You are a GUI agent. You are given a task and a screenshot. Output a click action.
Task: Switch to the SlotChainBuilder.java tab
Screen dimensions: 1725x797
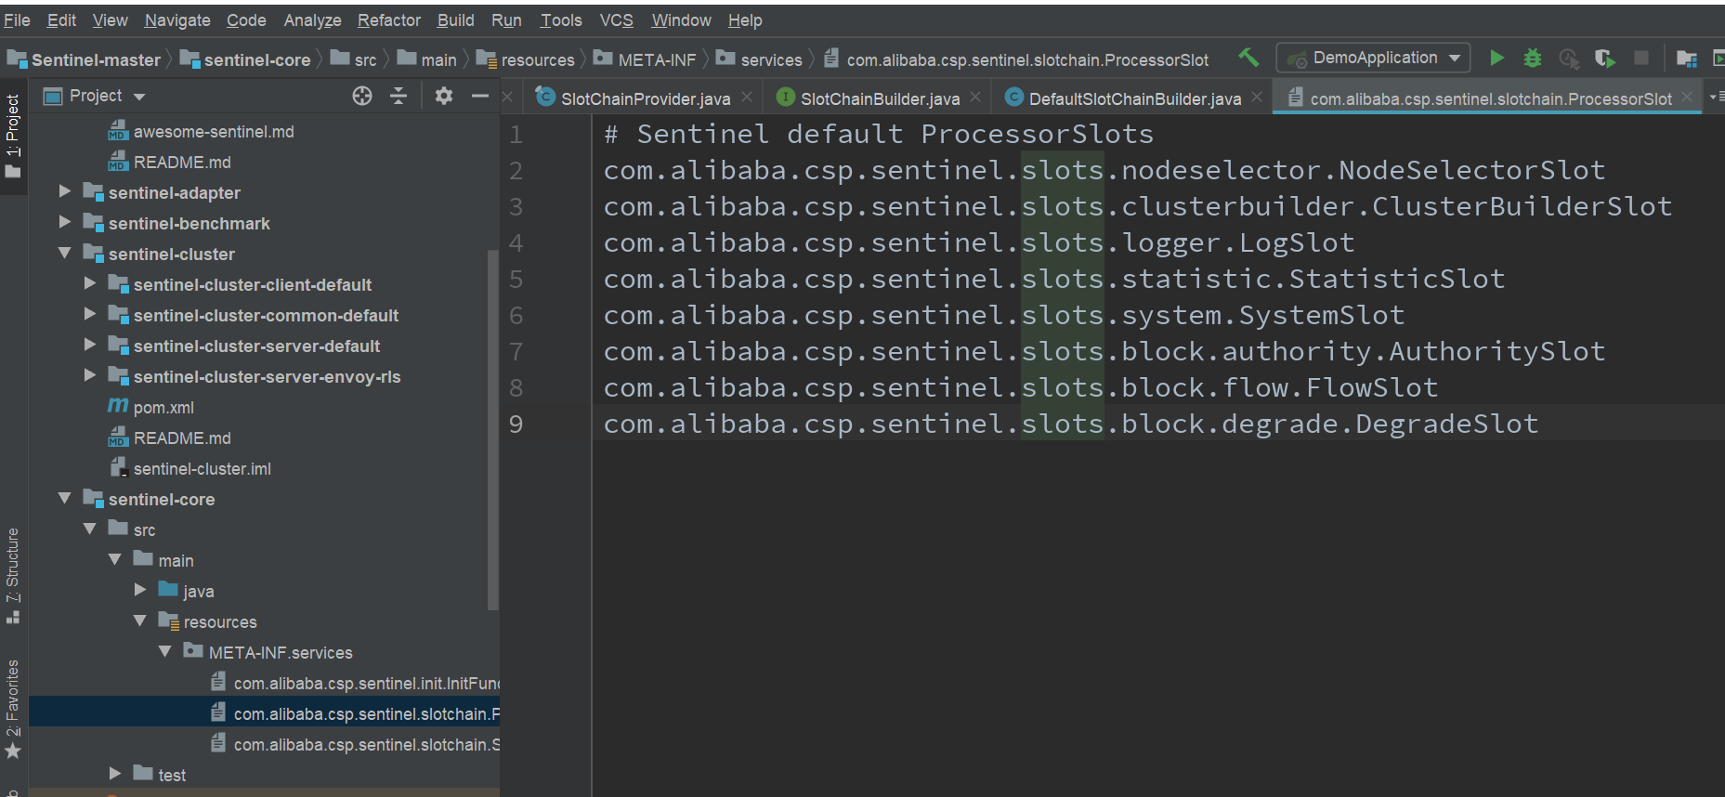pos(880,98)
